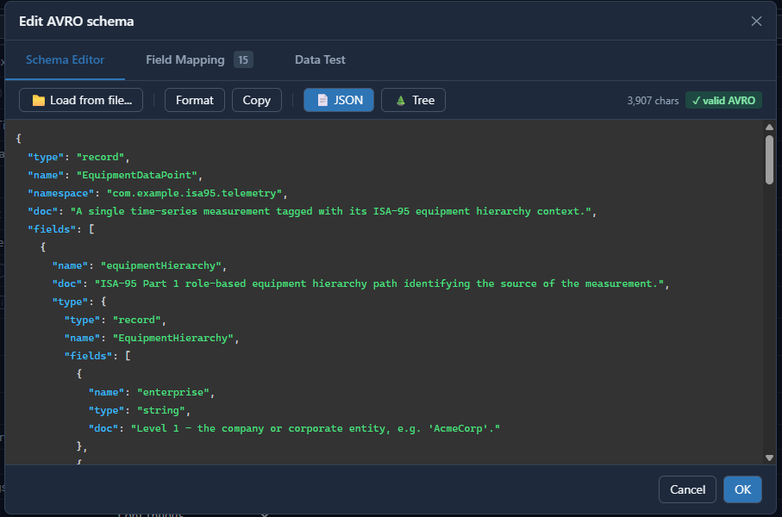Click the top-level "type" key on the second line

(46, 157)
